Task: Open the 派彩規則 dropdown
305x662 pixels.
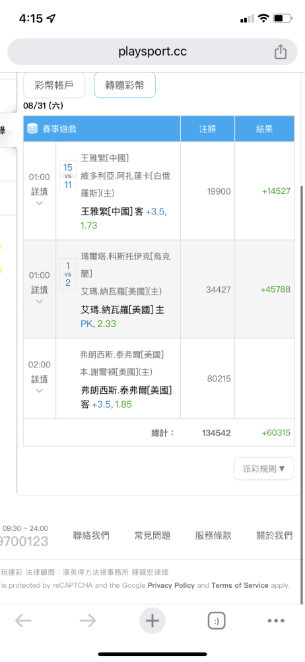Action: pyautogui.click(x=264, y=469)
